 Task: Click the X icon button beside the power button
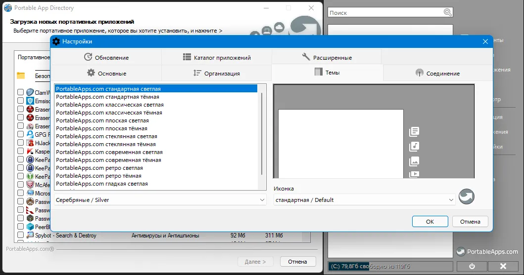point(503,266)
